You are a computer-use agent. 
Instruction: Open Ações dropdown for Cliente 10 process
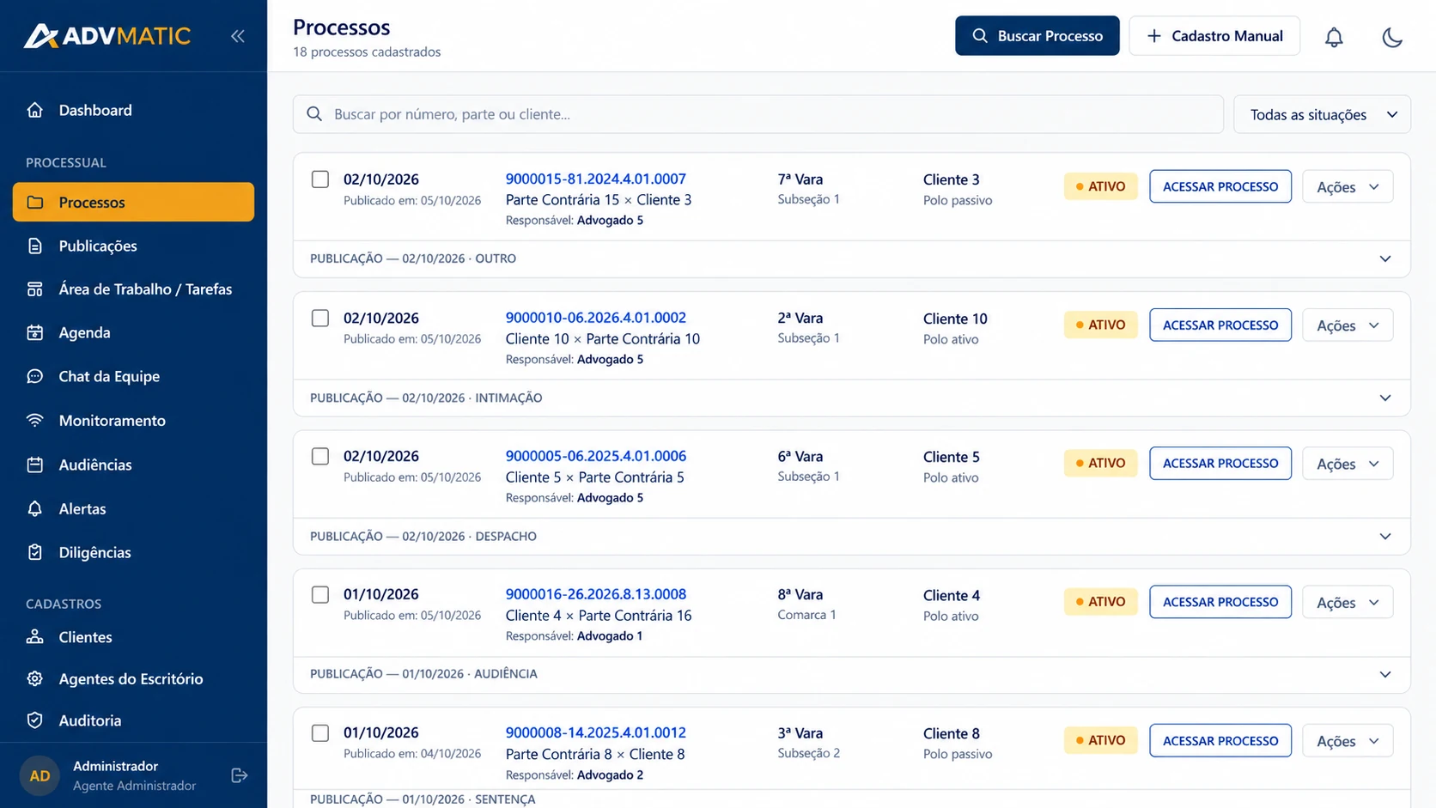[1348, 325]
